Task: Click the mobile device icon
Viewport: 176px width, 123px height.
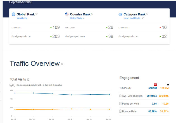Action: coord(14,85)
